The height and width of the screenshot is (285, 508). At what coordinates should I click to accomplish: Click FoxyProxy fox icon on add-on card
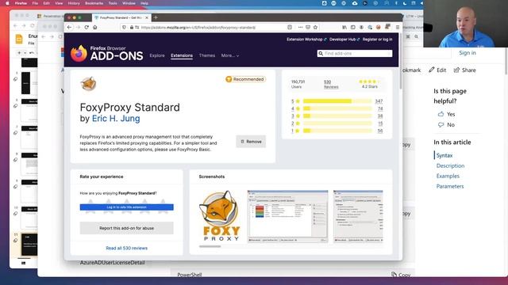pyautogui.click(x=88, y=84)
